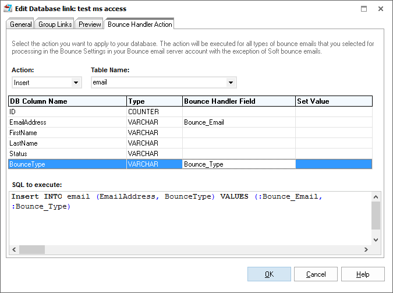This screenshot has width=393, height=293.
Task: Click the Cancel button
Action: (316, 274)
